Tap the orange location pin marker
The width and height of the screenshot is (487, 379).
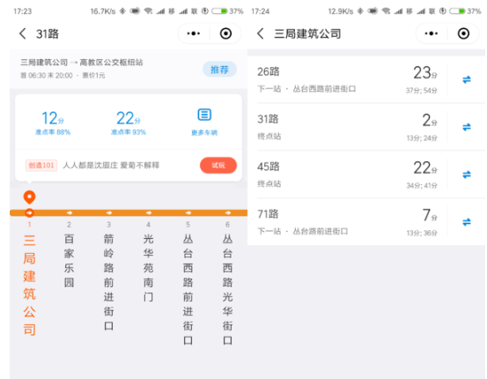30,197
